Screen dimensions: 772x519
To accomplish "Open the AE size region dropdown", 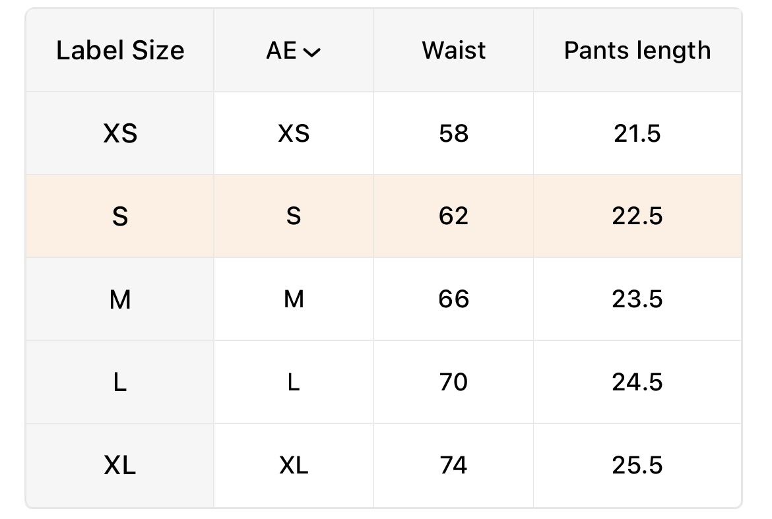I will 294,51.
